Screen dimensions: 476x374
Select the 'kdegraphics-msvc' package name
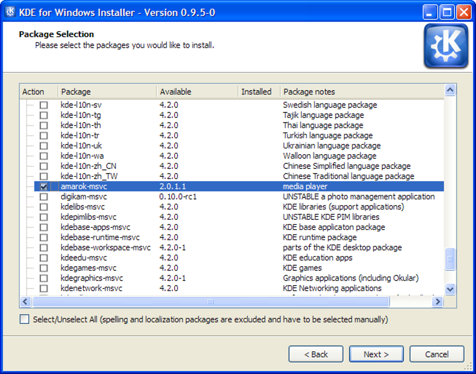pyautogui.click(x=91, y=278)
